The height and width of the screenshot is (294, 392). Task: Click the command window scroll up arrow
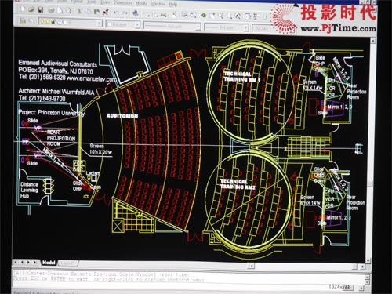(x=367, y=277)
